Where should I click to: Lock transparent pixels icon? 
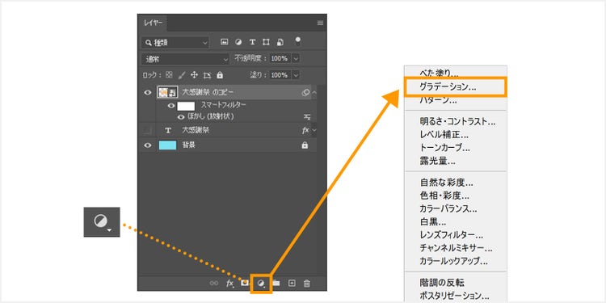click(x=169, y=75)
